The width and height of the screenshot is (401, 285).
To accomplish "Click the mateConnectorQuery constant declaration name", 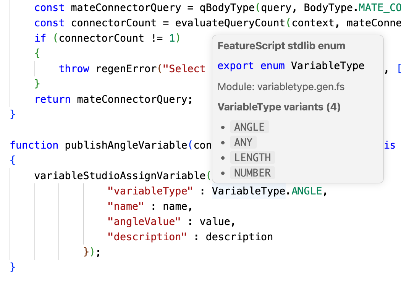I will click(x=126, y=8).
